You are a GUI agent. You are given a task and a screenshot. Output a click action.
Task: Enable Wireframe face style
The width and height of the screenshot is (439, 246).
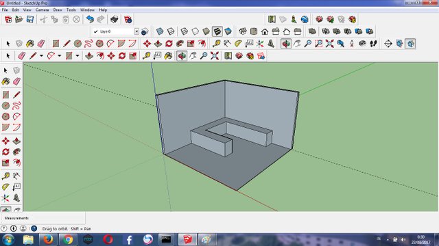click(x=185, y=31)
